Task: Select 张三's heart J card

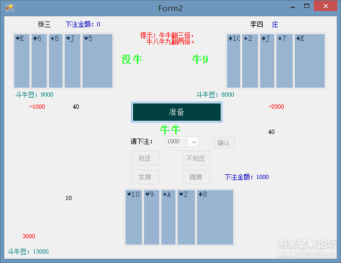Action: click(72, 61)
